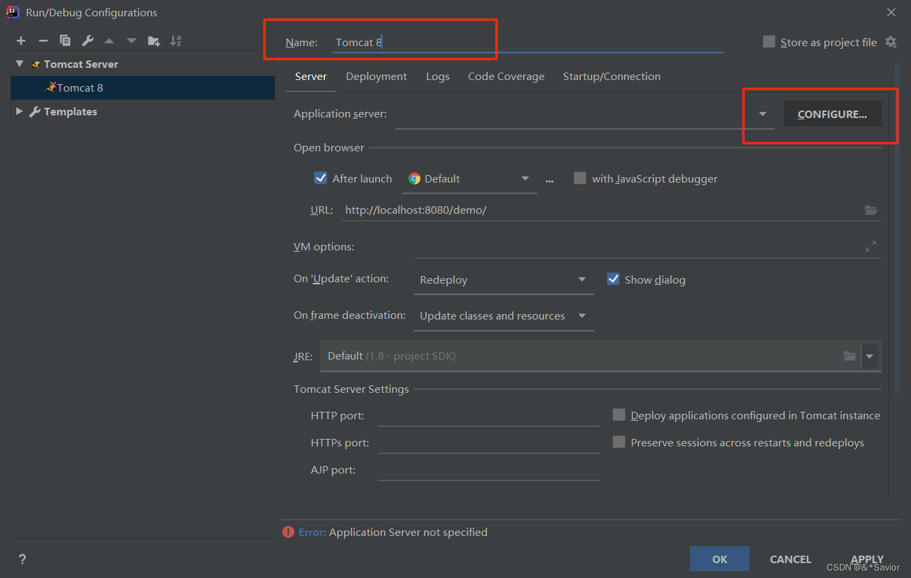This screenshot has width=911, height=578.
Task: Enable with JavaScript debugger checkbox
Action: pos(579,178)
